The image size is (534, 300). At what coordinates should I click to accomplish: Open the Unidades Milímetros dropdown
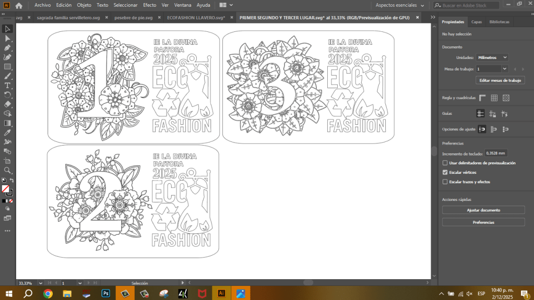[492, 57]
